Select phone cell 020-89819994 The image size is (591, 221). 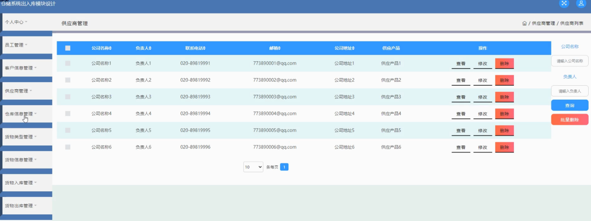pyautogui.click(x=195, y=114)
